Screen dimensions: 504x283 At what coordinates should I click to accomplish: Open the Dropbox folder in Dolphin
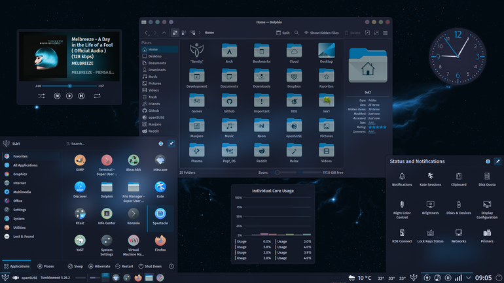294,78
